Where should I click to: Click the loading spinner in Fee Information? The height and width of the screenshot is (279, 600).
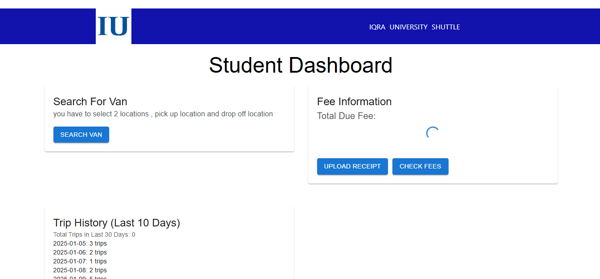click(x=433, y=133)
